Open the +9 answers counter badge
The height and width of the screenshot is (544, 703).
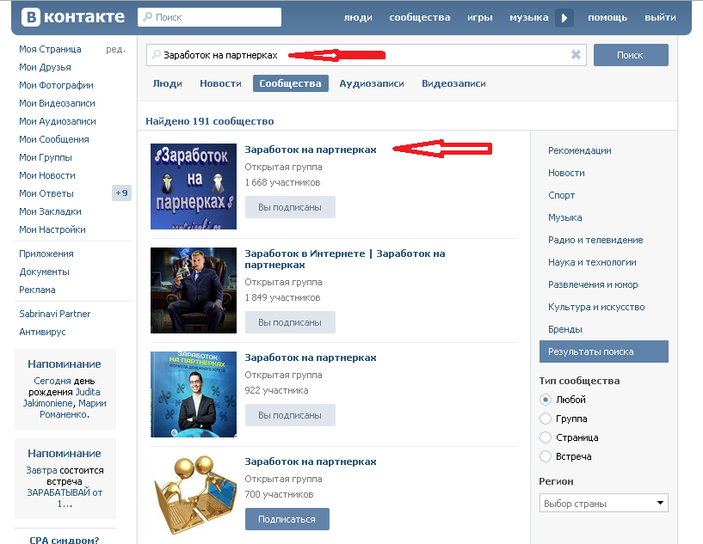pyautogui.click(x=121, y=193)
